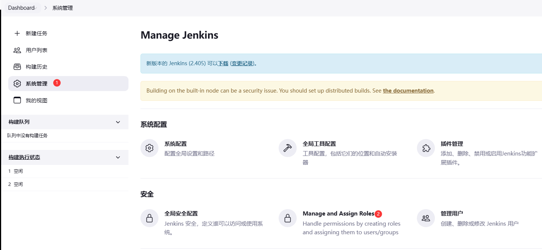The height and width of the screenshot is (250, 542).
Task: Open the 变更记录 changelog link
Action: (x=242, y=63)
